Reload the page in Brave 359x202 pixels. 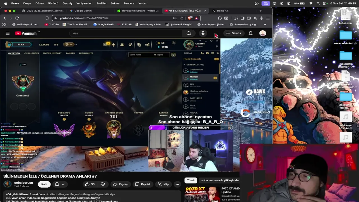pyautogui.click(x=17, y=18)
